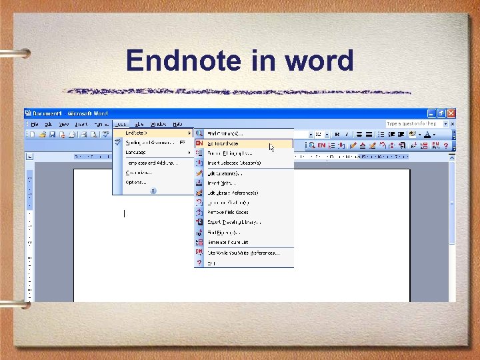Click Find Figure icon on EndNote toolbar
Image resolution: width=480 pixels, height=360 pixels.
pos(413,145)
